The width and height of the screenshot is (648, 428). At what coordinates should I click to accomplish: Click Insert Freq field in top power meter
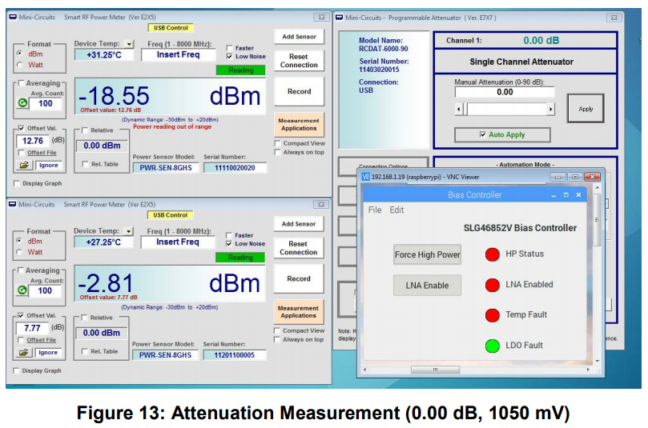pos(178,54)
